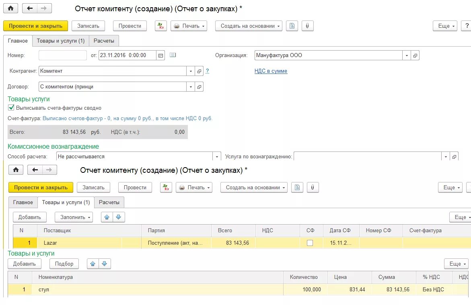Open Договор record with the open-form icon
The width and height of the screenshot is (471, 305).
point(199,87)
